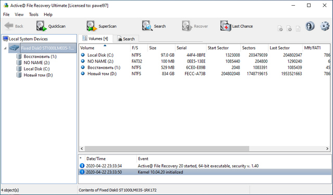
Task: Sort by the Serial column header
Action: tap(190, 48)
